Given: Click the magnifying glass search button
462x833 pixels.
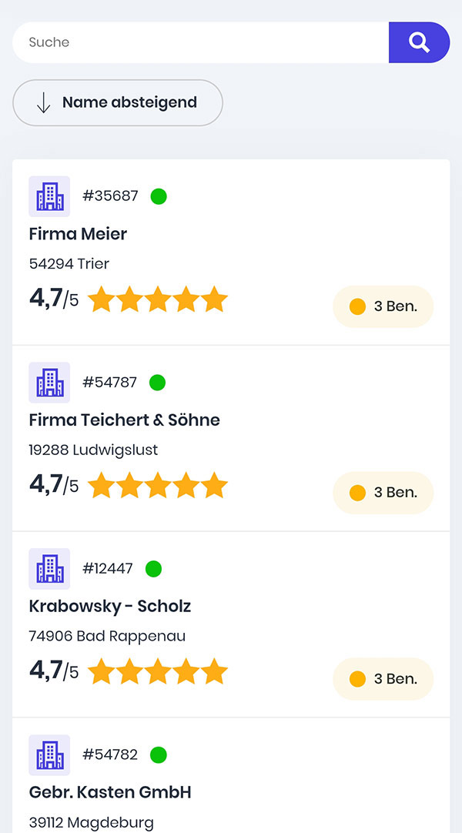Looking at the screenshot, I should point(419,42).
